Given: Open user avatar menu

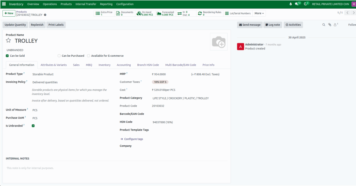Looking at the screenshot, I should pos(354,4).
